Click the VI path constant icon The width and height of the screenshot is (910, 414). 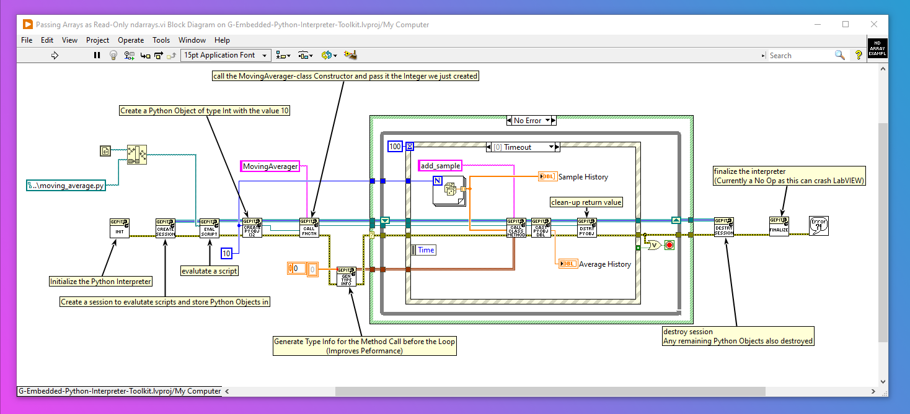(x=105, y=150)
